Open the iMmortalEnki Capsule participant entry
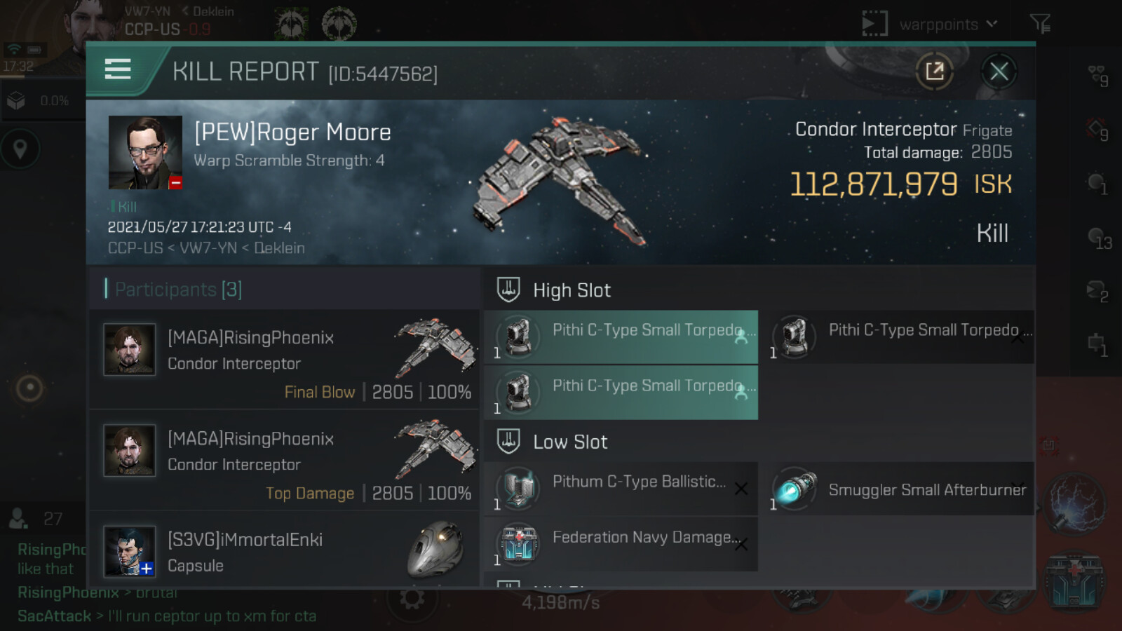 pyautogui.click(x=284, y=550)
